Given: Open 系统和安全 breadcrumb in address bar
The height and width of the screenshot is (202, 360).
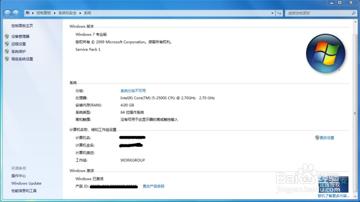Looking at the screenshot, I should 67,13.
